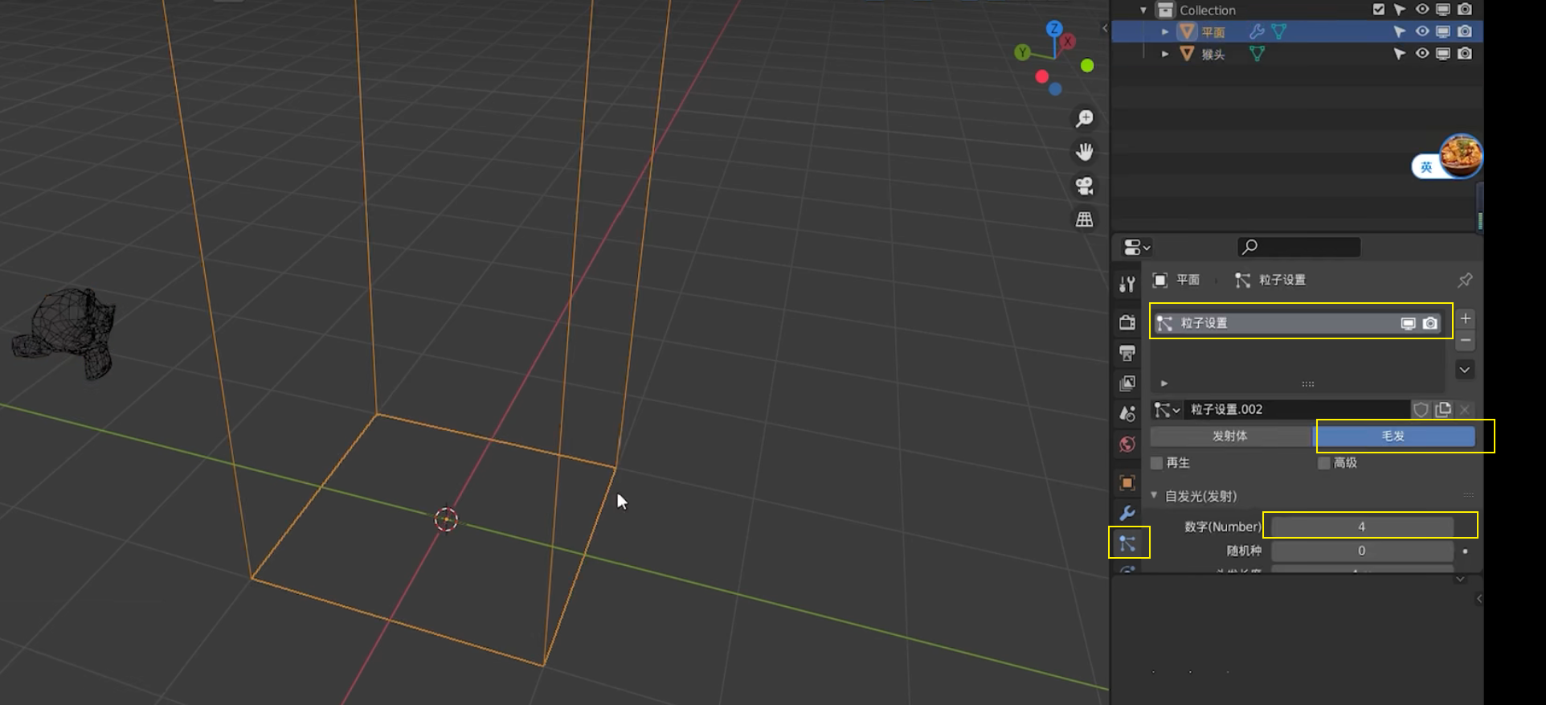Open the Scene properties tab

[x=1127, y=414]
